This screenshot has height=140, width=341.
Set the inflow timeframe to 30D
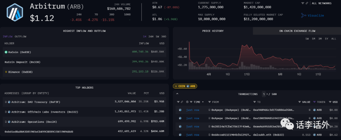point(164,36)
